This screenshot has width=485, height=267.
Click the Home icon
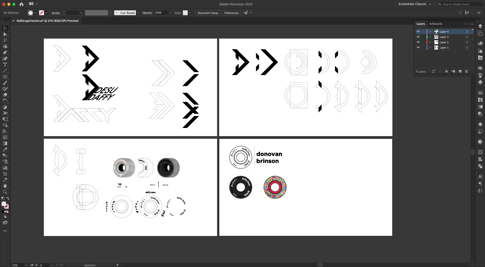21,4
